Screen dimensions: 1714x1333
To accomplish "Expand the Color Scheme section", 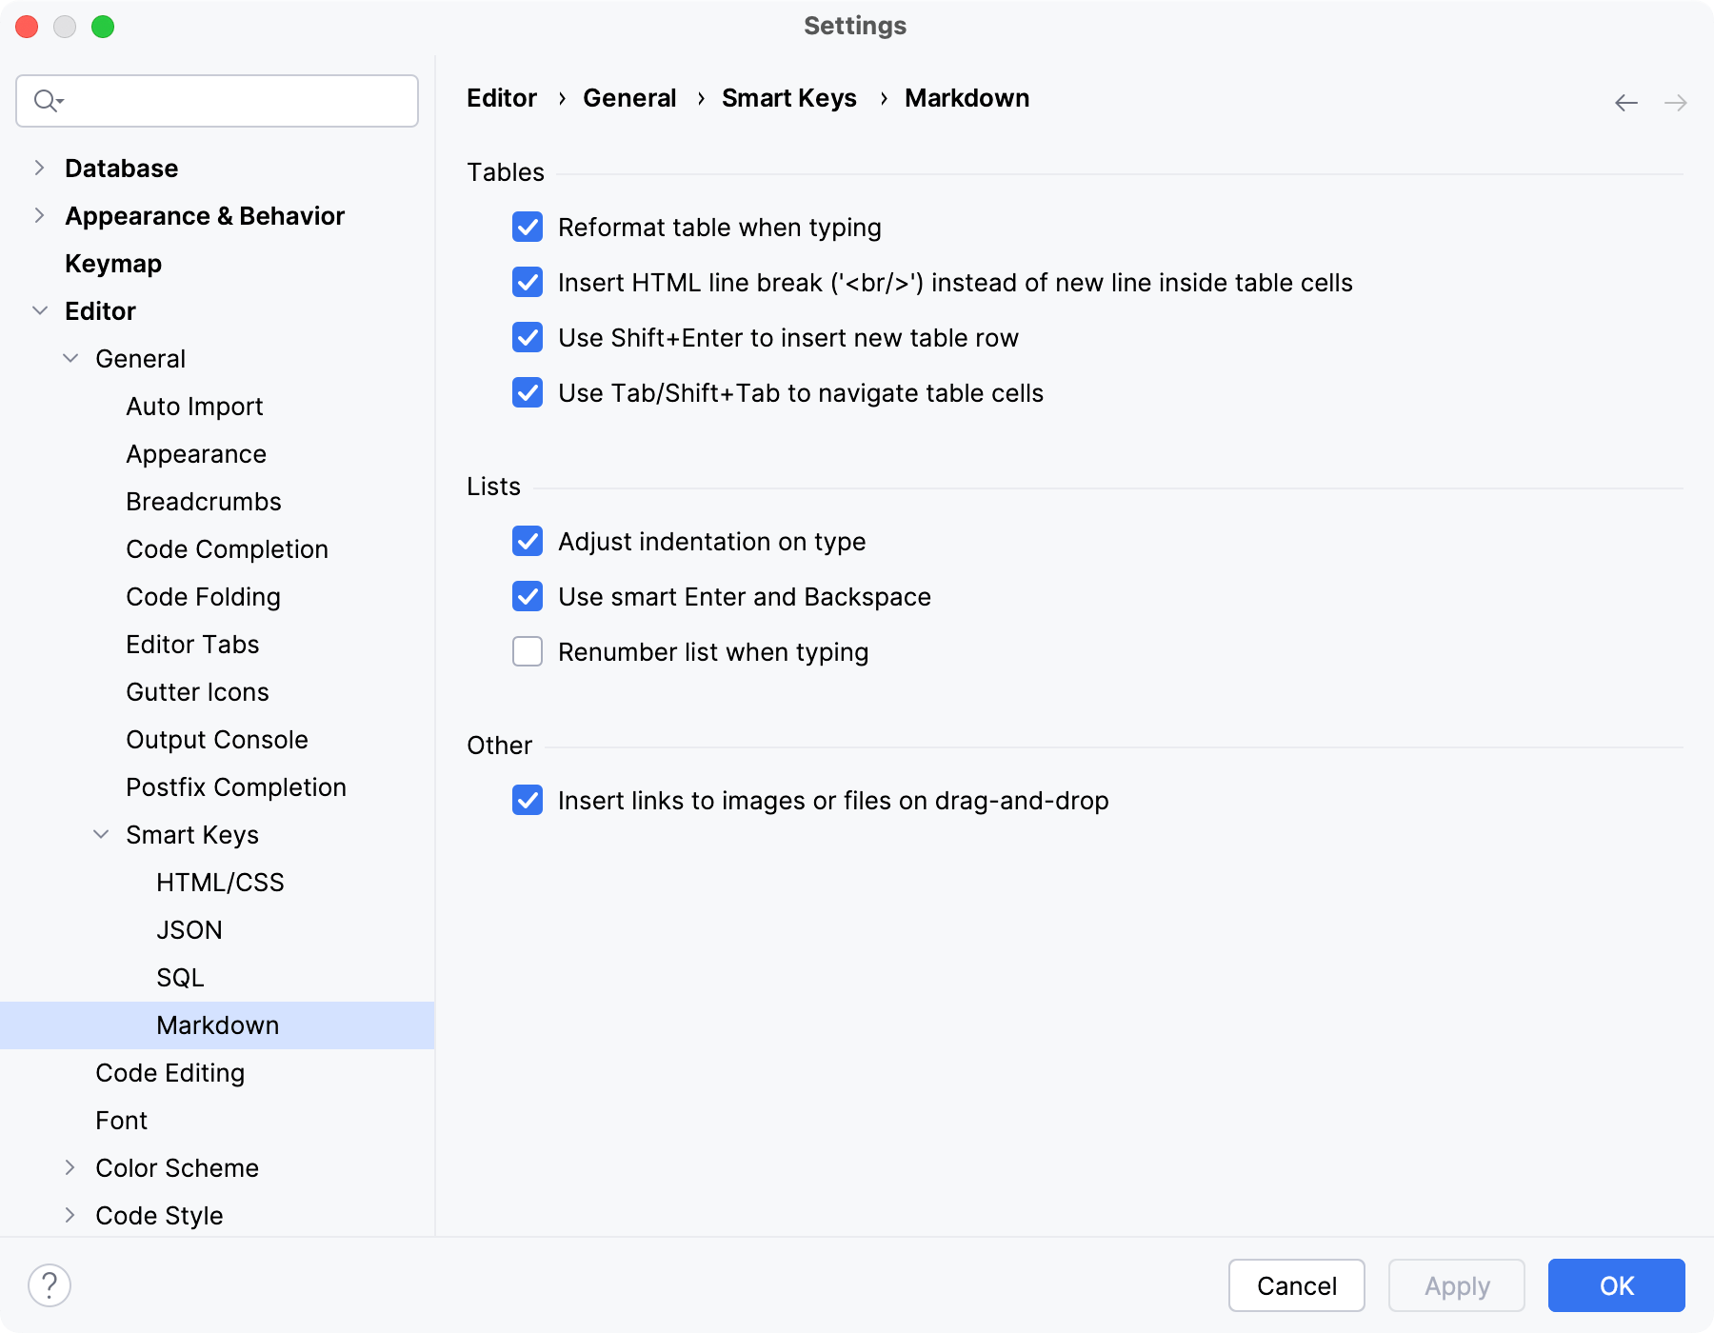I will (70, 1167).
